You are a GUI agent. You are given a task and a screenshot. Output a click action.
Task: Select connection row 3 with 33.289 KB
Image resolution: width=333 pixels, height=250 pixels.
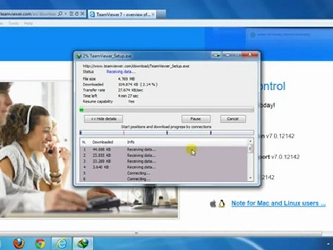164,161
